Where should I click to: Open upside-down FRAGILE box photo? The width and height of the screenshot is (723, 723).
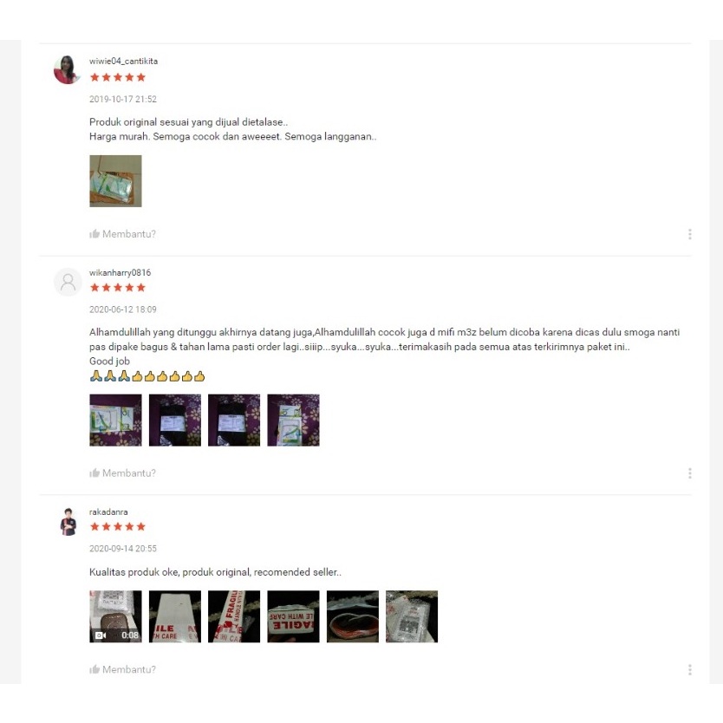tap(293, 616)
